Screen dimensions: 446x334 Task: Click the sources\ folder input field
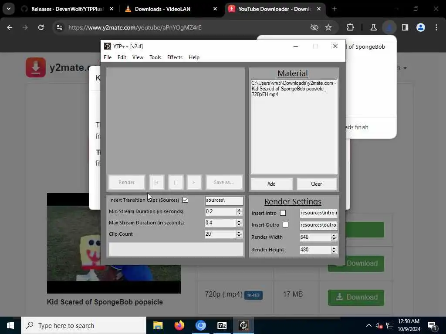click(x=224, y=200)
